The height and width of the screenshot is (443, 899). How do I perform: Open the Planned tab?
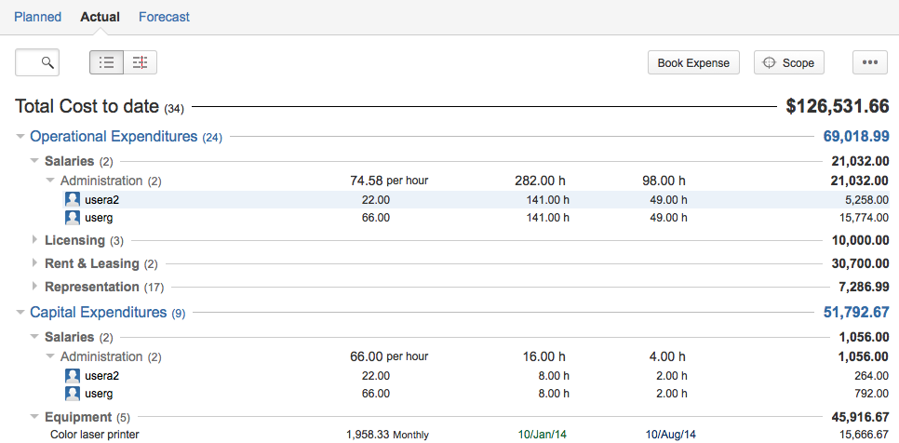[x=38, y=17]
